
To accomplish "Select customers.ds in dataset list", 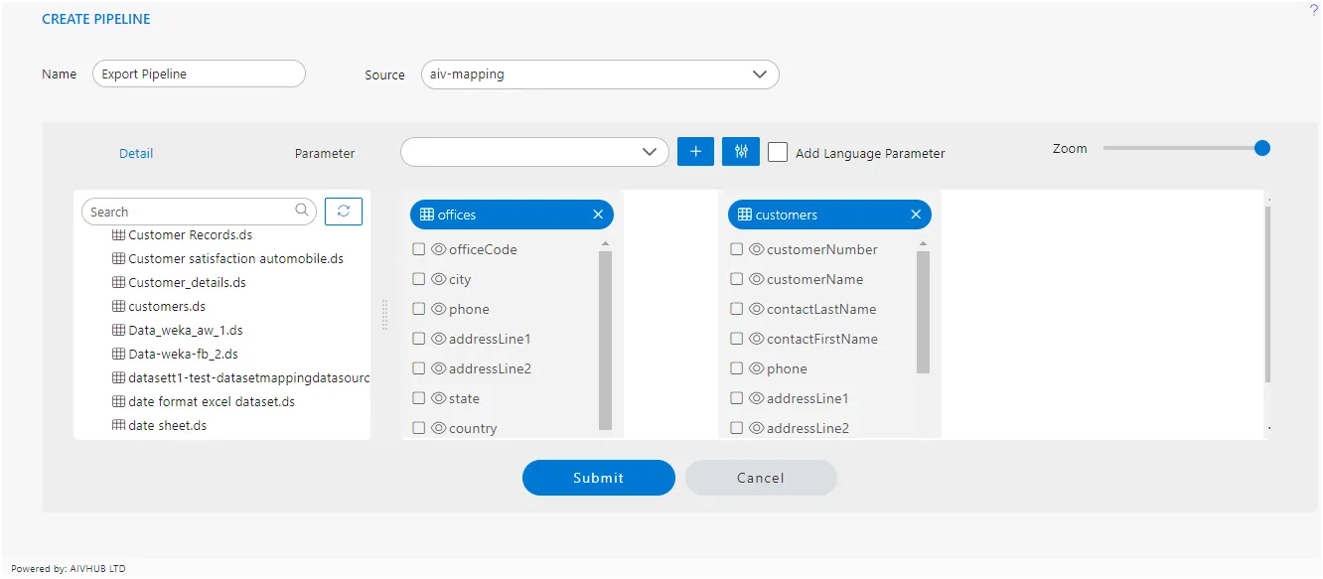I will 167,307.
